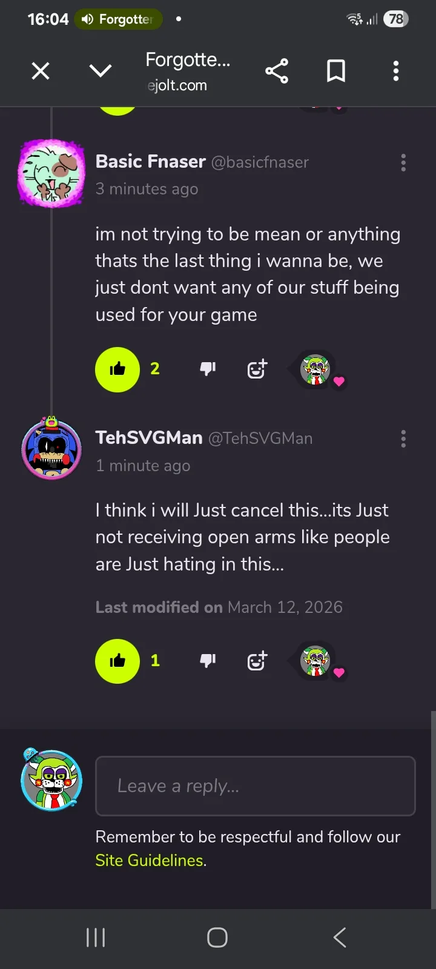This screenshot has height=969, width=436.
Task: Open the Site Guidelines link
Action: click(x=150, y=861)
